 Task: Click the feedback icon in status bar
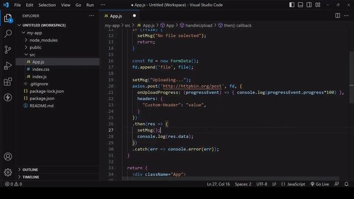(x=336, y=184)
